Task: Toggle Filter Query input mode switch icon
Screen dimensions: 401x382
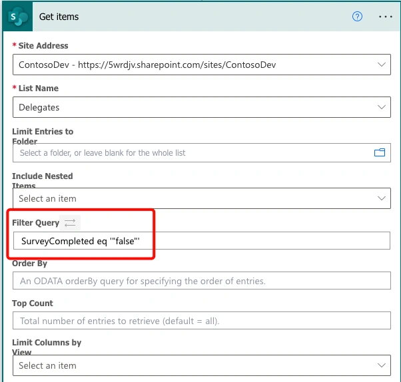Action: (70, 223)
